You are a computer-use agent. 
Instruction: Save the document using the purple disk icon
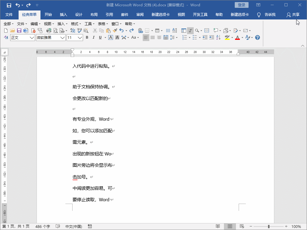[19, 31]
